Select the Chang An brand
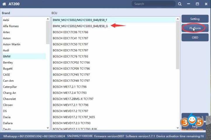 click(x=24, y=93)
